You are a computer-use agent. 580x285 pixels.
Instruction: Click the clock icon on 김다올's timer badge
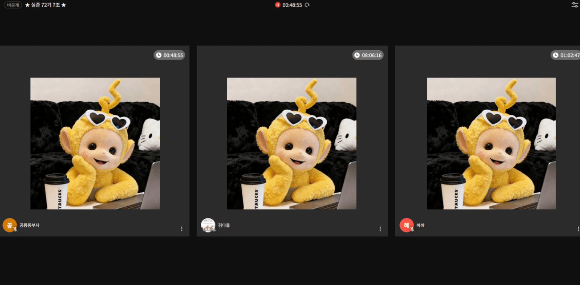357,55
